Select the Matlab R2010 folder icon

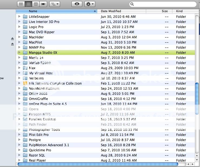[x=25, y=63]
